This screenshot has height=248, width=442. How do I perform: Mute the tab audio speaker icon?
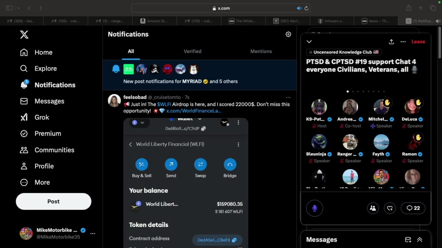coord(299,8)
